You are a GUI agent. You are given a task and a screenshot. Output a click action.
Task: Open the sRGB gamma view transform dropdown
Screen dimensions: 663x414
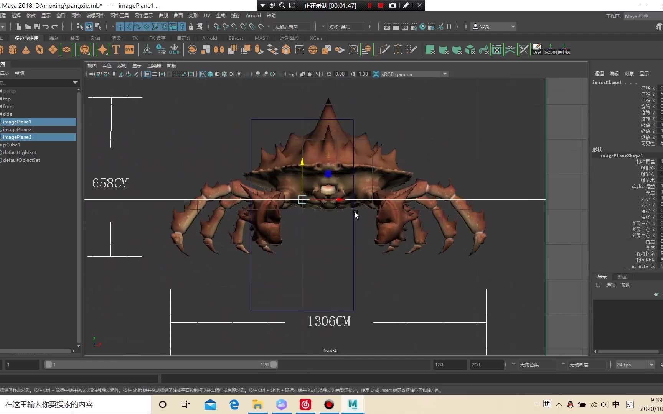click(445, 74)
